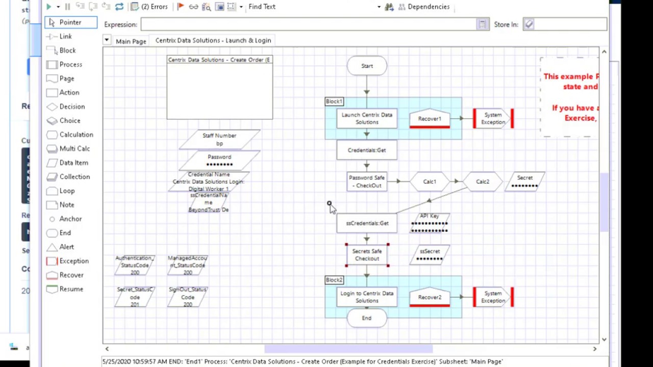Select the Start stage on the canvas

point(367,66)
